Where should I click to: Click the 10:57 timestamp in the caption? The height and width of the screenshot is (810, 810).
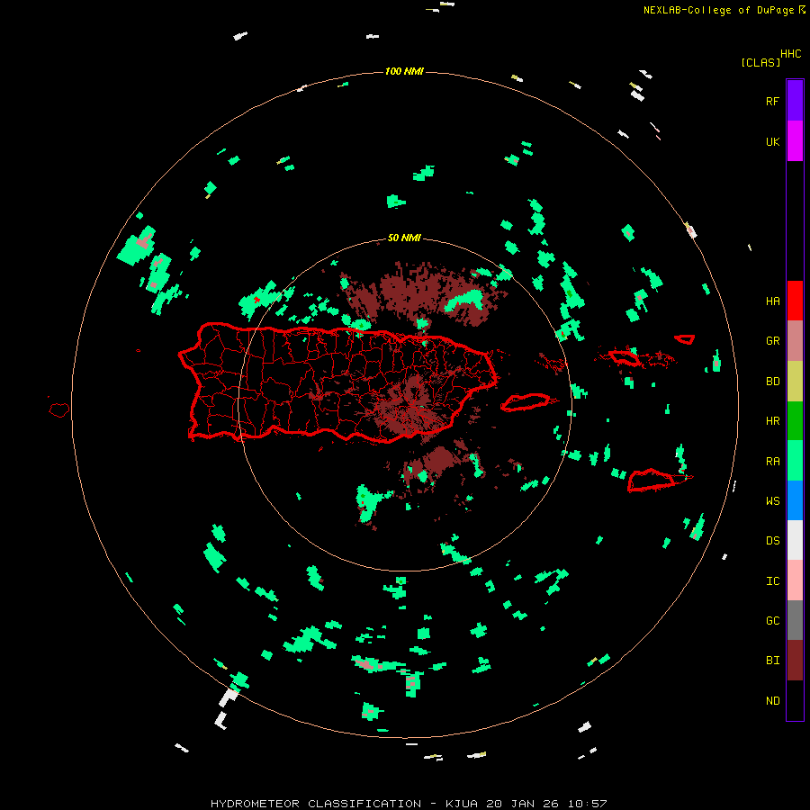[x=587, y=804]
